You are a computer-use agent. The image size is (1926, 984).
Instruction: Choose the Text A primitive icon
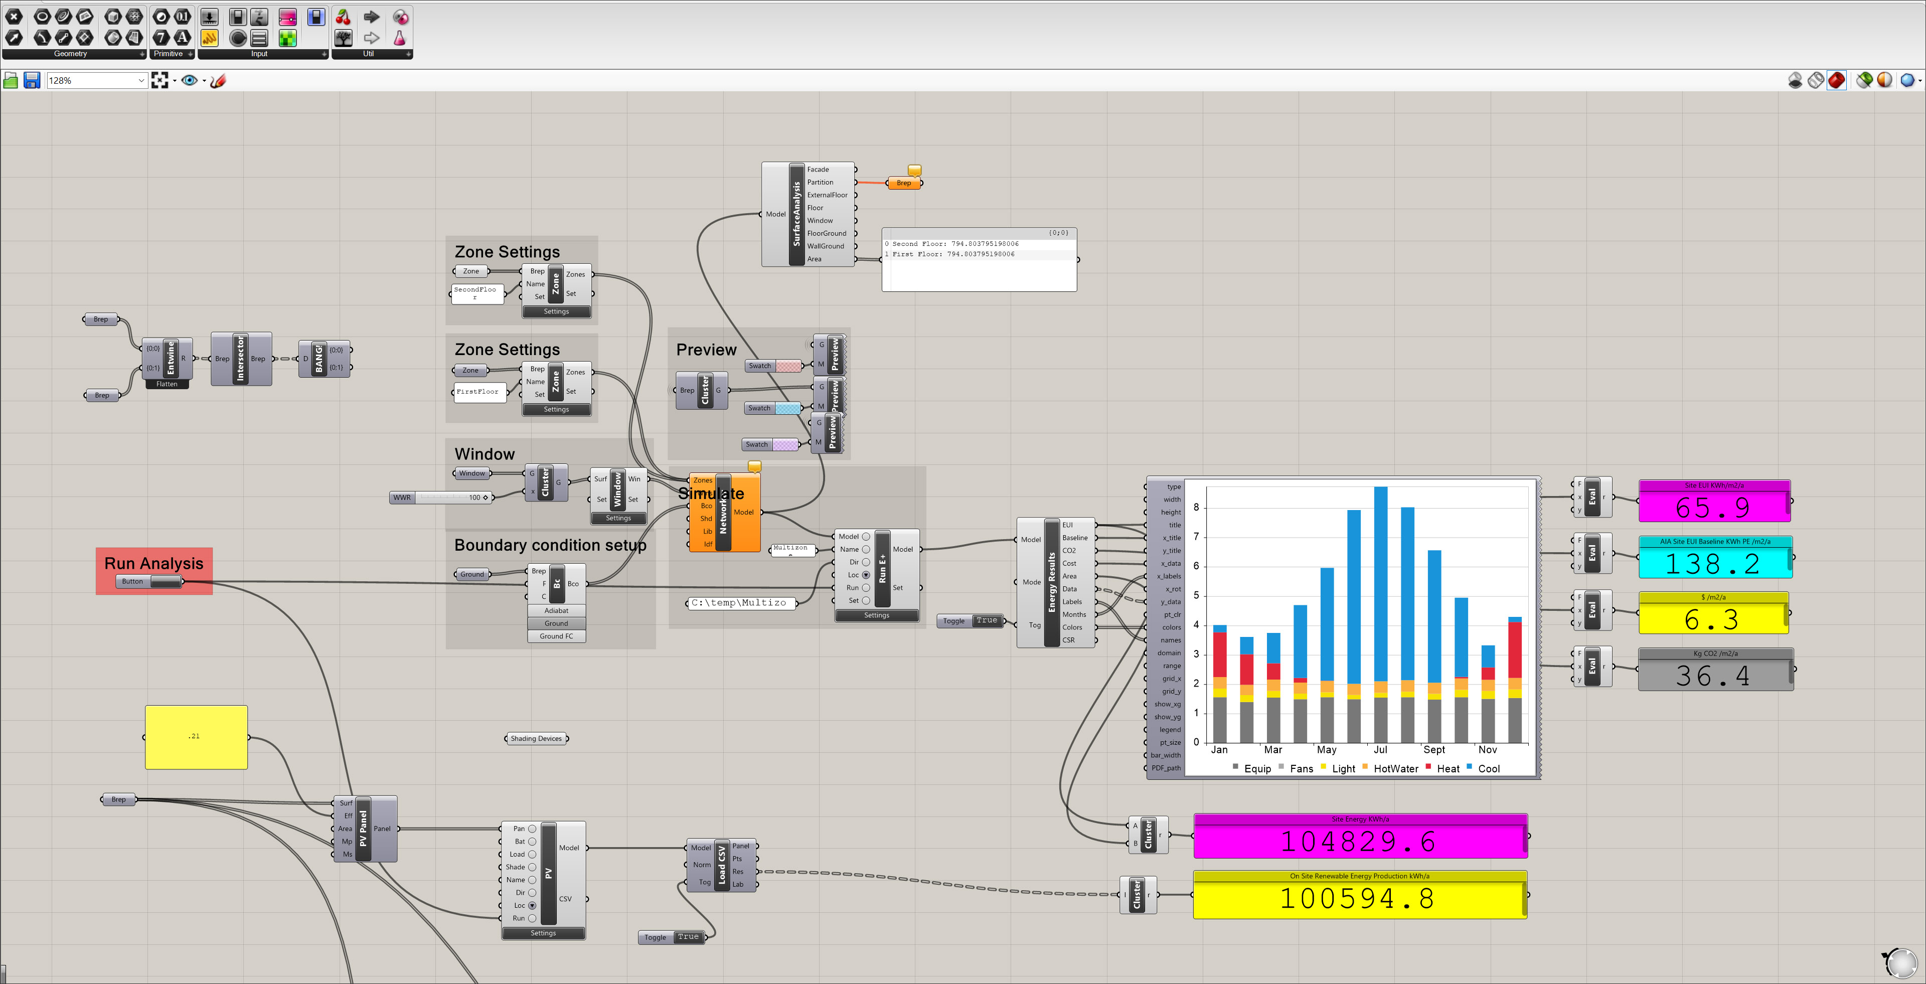tap(183, 38)
